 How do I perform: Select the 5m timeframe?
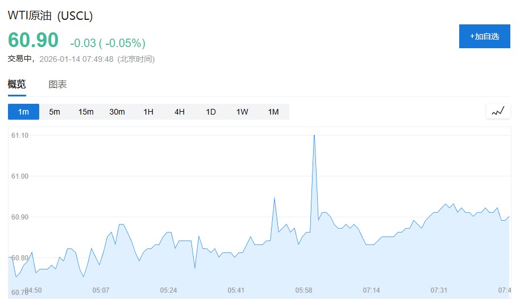(55, 112)
